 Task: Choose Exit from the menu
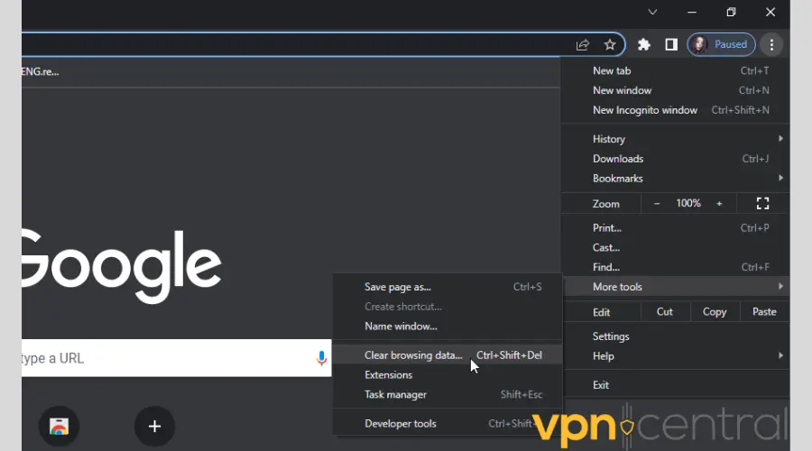tap(675, 385)
